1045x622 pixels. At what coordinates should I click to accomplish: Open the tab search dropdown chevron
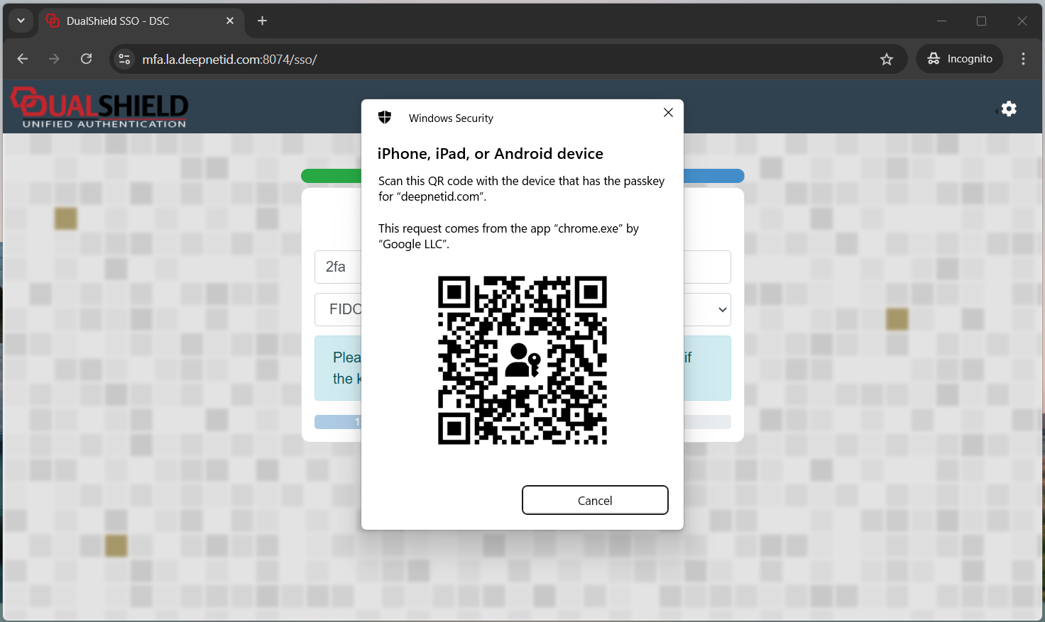point(21,21)
